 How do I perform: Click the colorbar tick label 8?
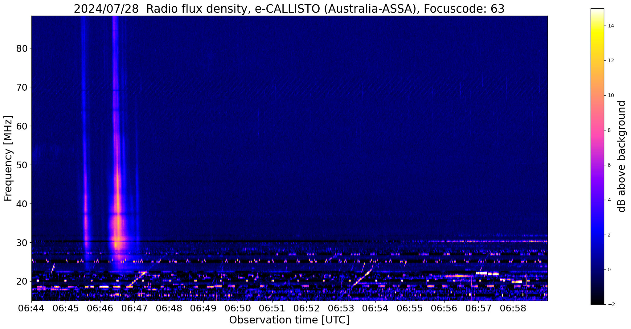coord(609,130)
